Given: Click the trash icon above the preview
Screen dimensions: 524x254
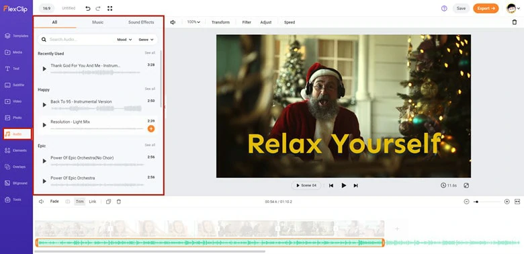Looking at the screenshot, I should (x=515, y=22).
